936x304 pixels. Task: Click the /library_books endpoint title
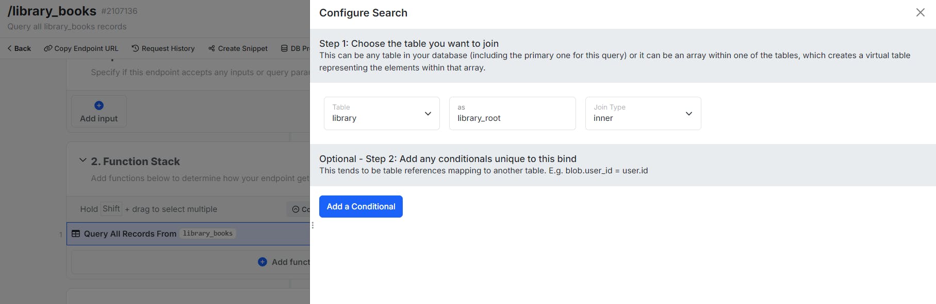click(x=52, y=11)
